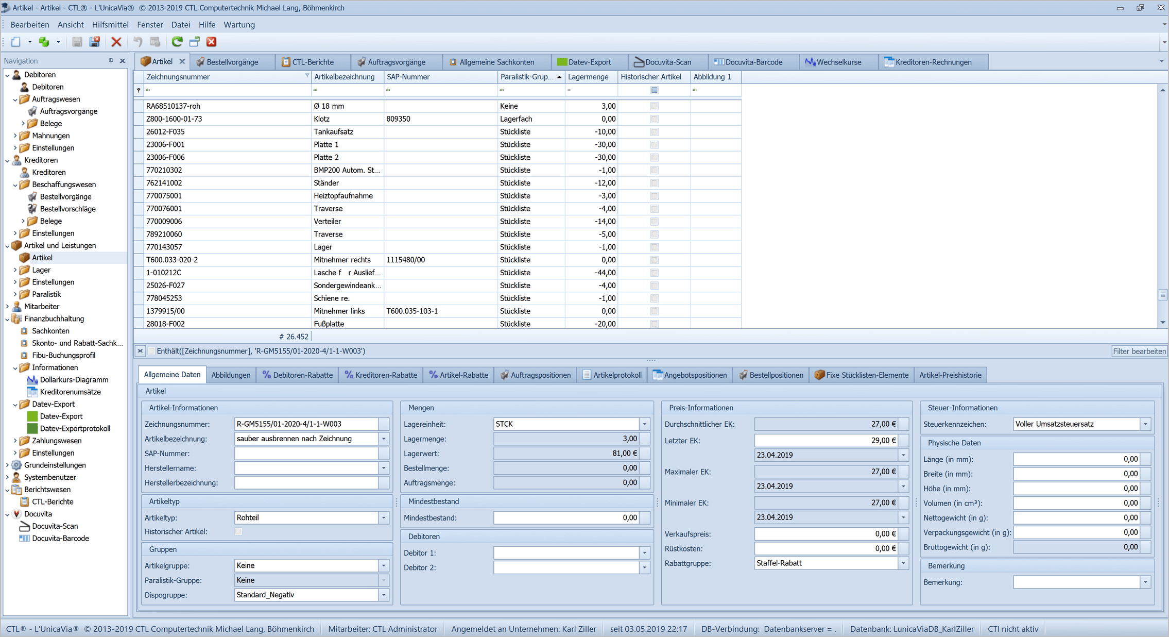Viewport: 1169px width, 637px height.
Task: Click the reset window layout toolbar icon
Action: [195, 42]
